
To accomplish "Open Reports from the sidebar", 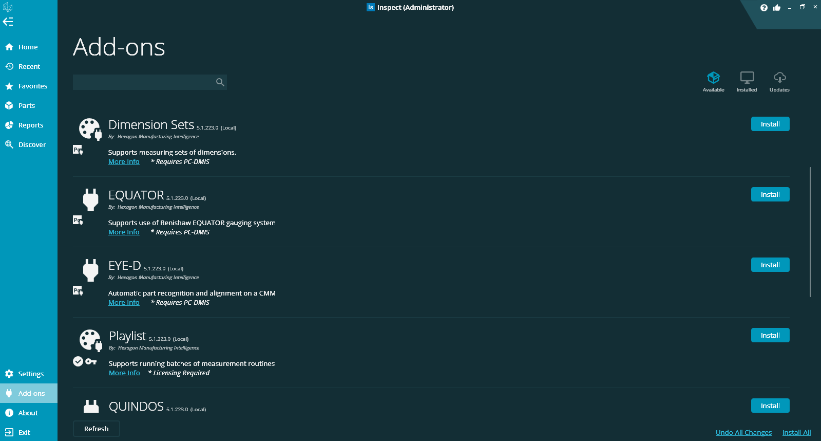I will [x=30, y=125].
